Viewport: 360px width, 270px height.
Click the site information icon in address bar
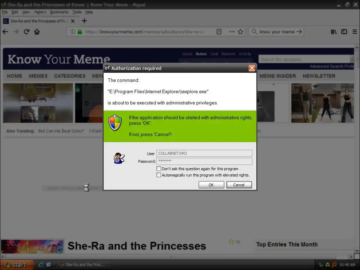tap(72, 32)
